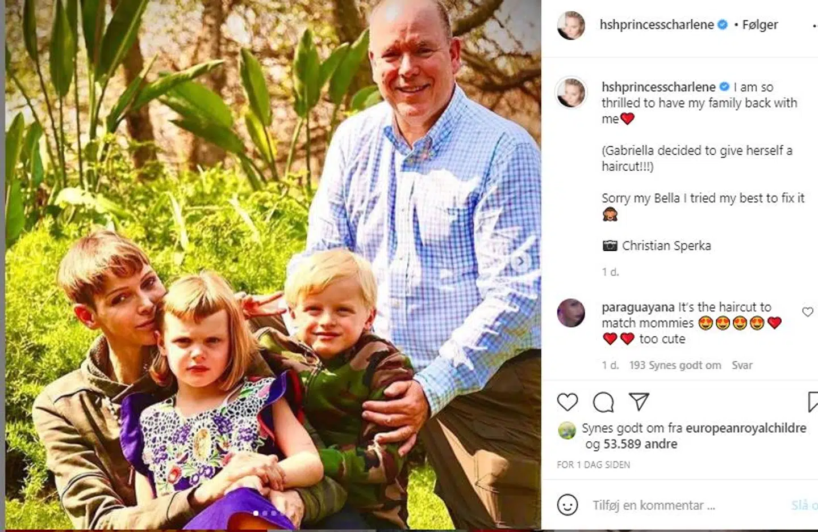The image size is (818, 532).
Task: Open the hshprincesscharlene username in the header
Action: pyautogui.click(x=657, y=24)
